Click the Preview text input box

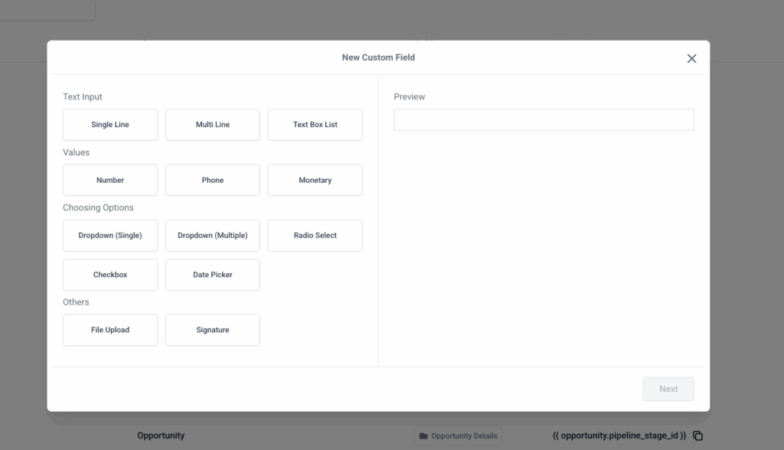coord(544,120)
